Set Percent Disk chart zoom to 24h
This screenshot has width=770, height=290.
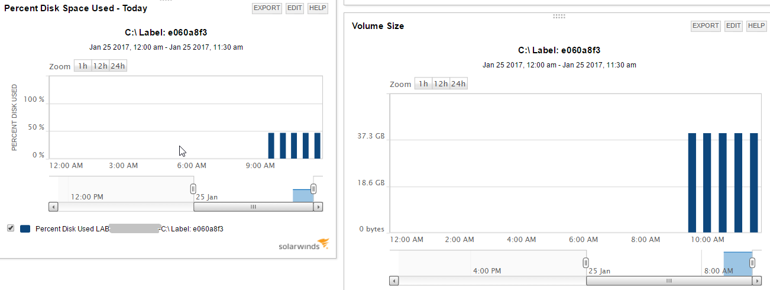tap(118, 66)
